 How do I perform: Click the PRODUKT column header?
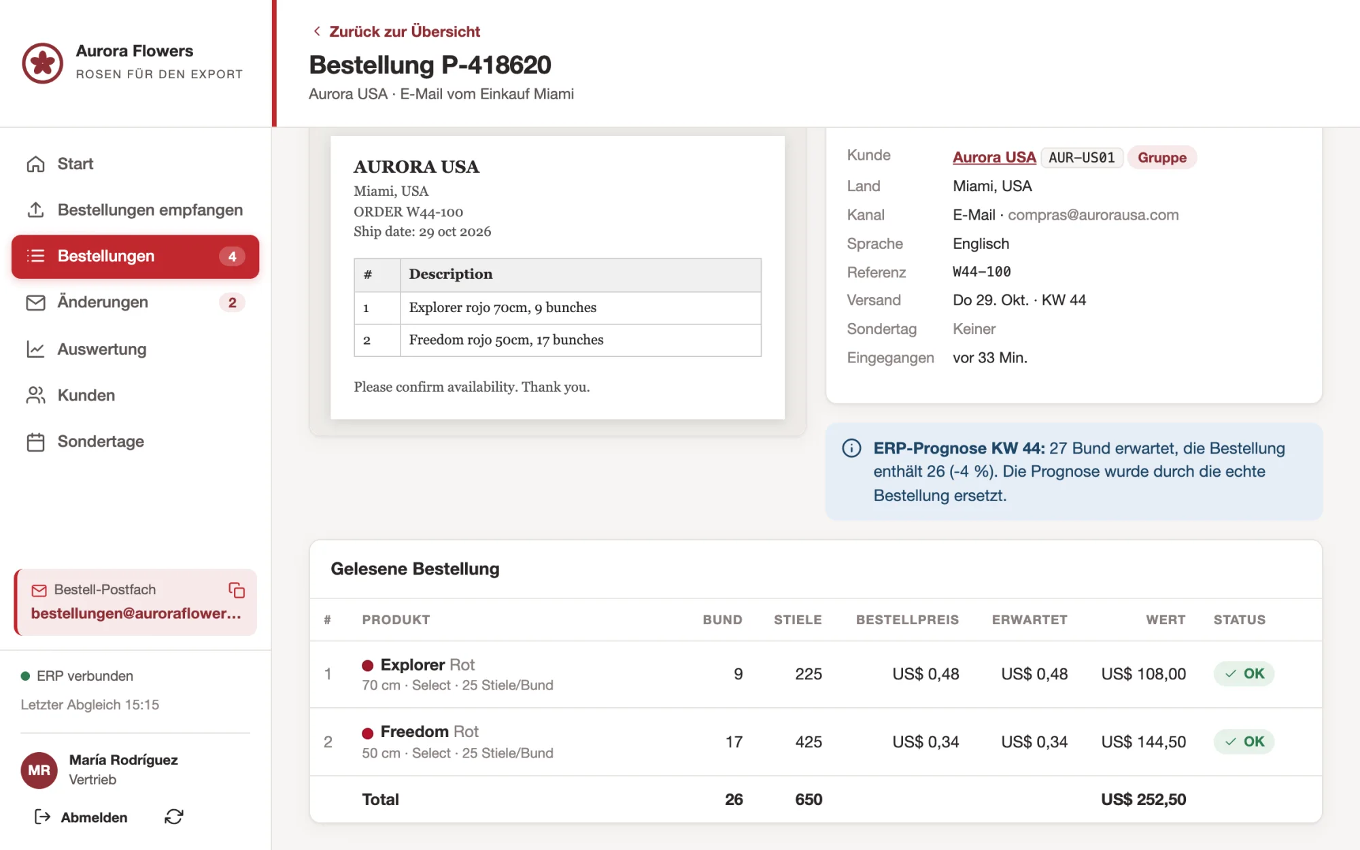(x=396, y=619)
